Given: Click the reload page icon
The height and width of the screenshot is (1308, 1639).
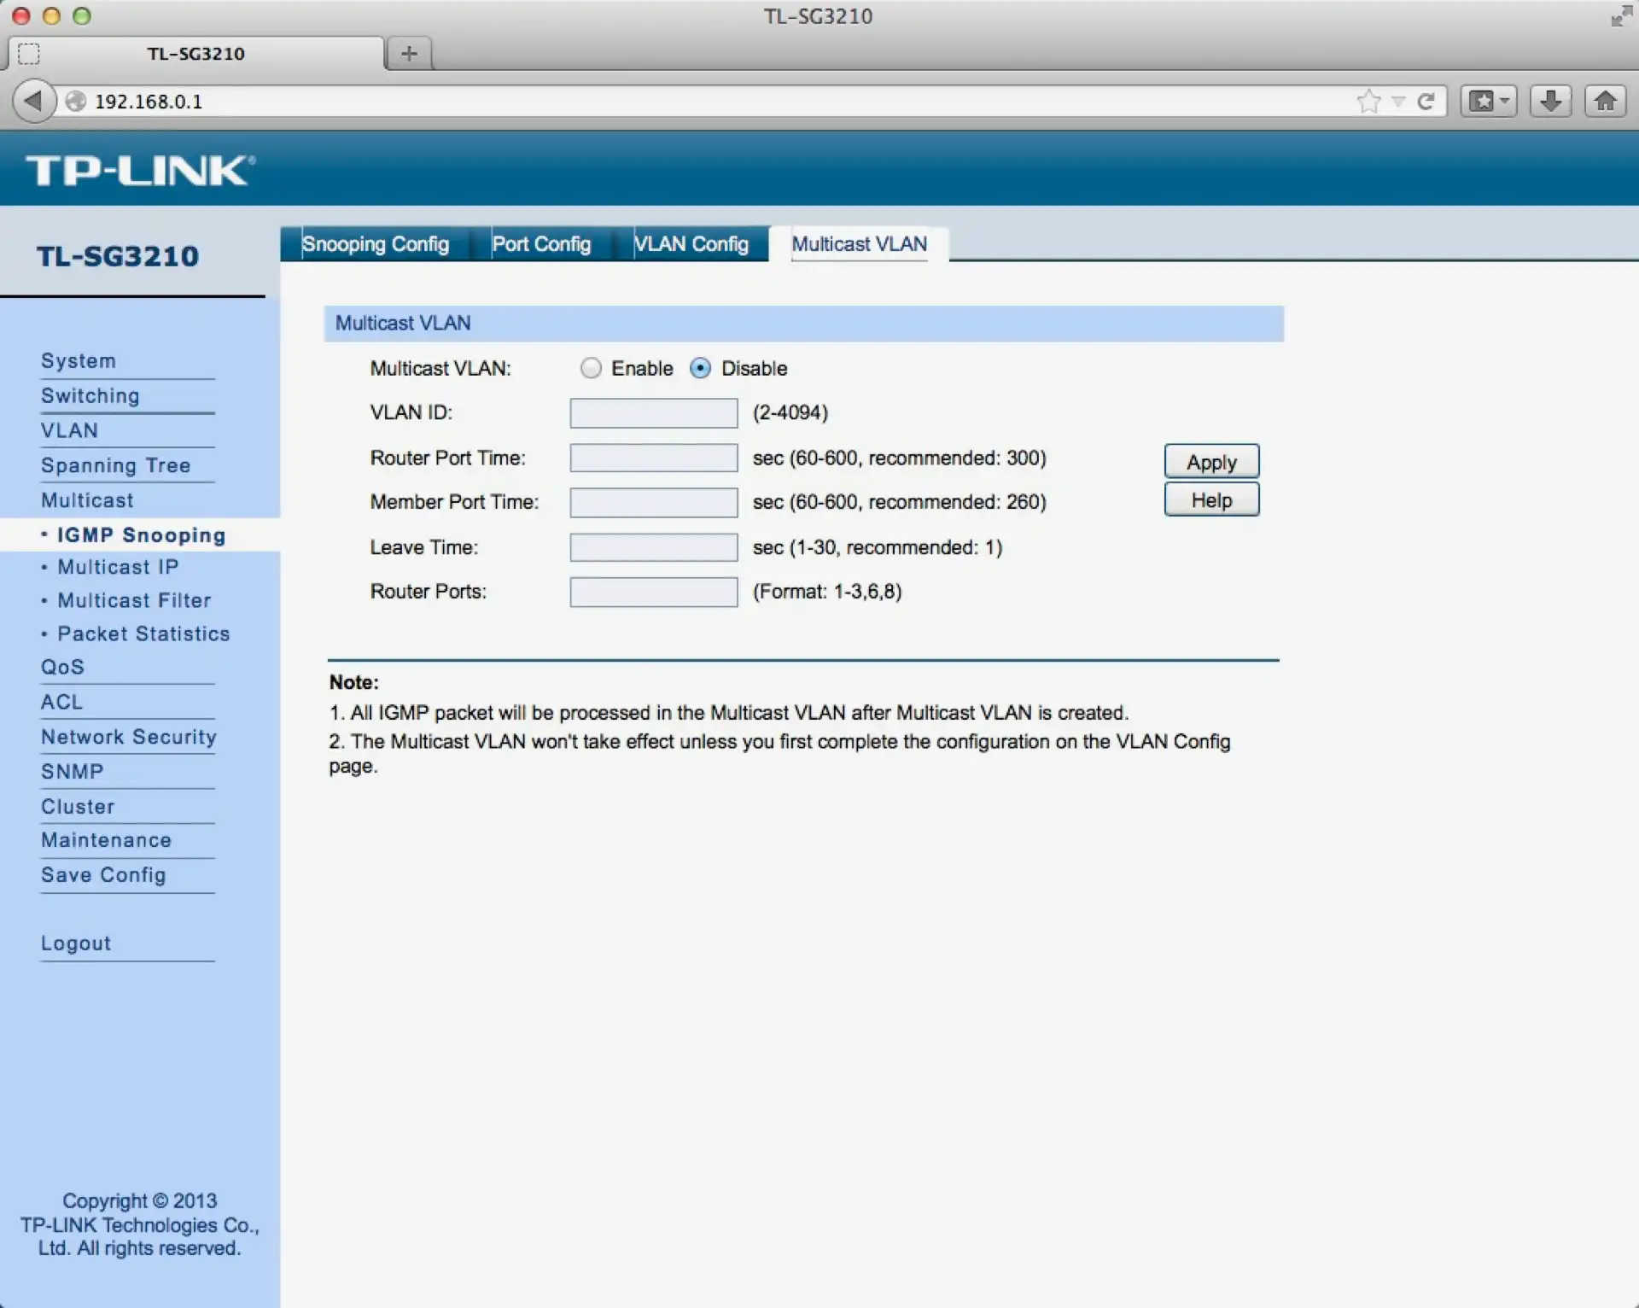Looking at the screenshot, I should 1425,102.
